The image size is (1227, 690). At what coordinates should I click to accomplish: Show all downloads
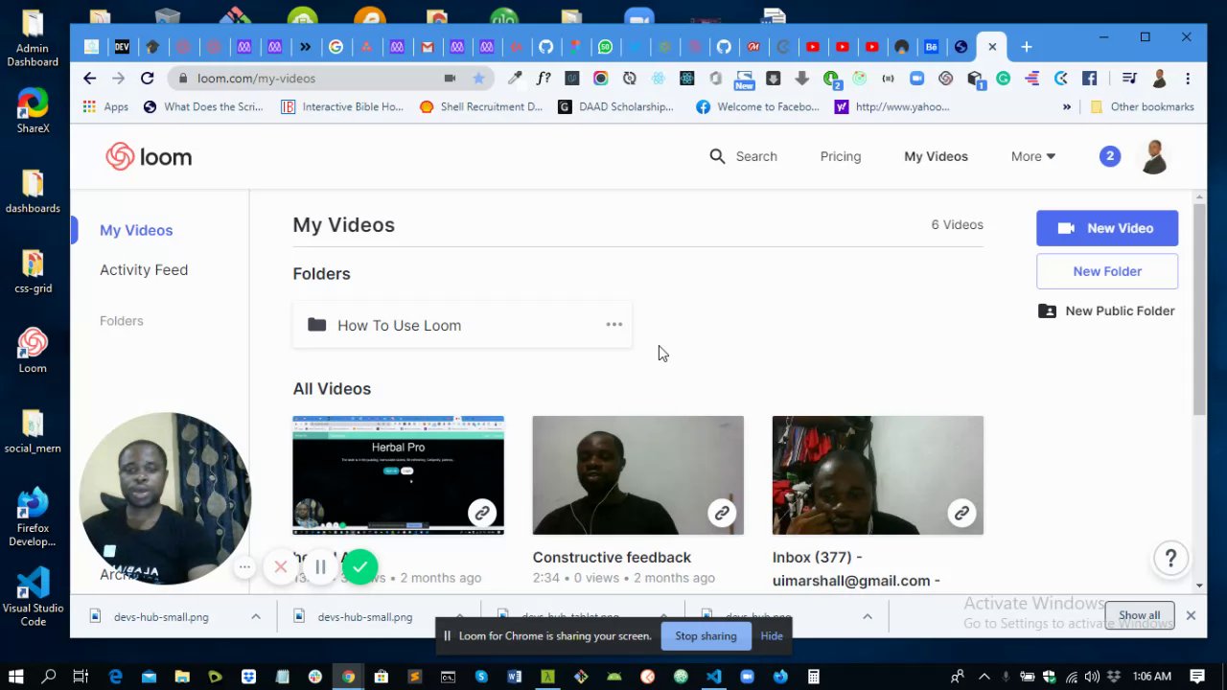(x=1140, y=615)
